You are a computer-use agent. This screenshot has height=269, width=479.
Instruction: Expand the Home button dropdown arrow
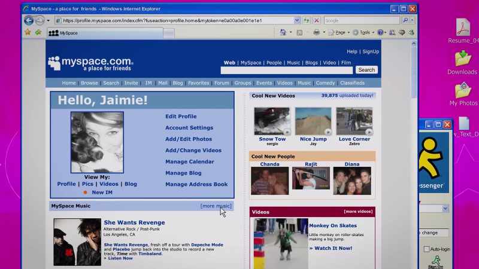290,32
